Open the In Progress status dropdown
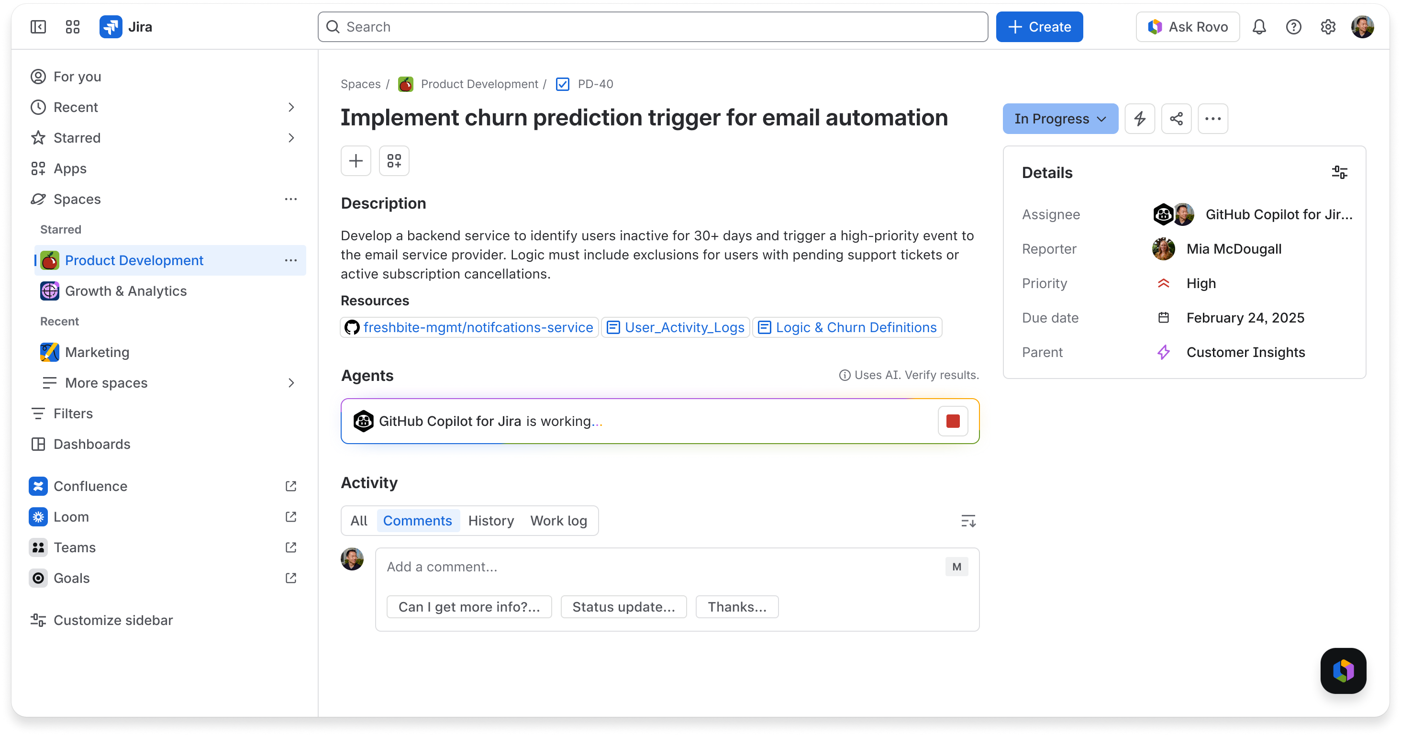This screenshot has width=1401, height=736. 1060,119
